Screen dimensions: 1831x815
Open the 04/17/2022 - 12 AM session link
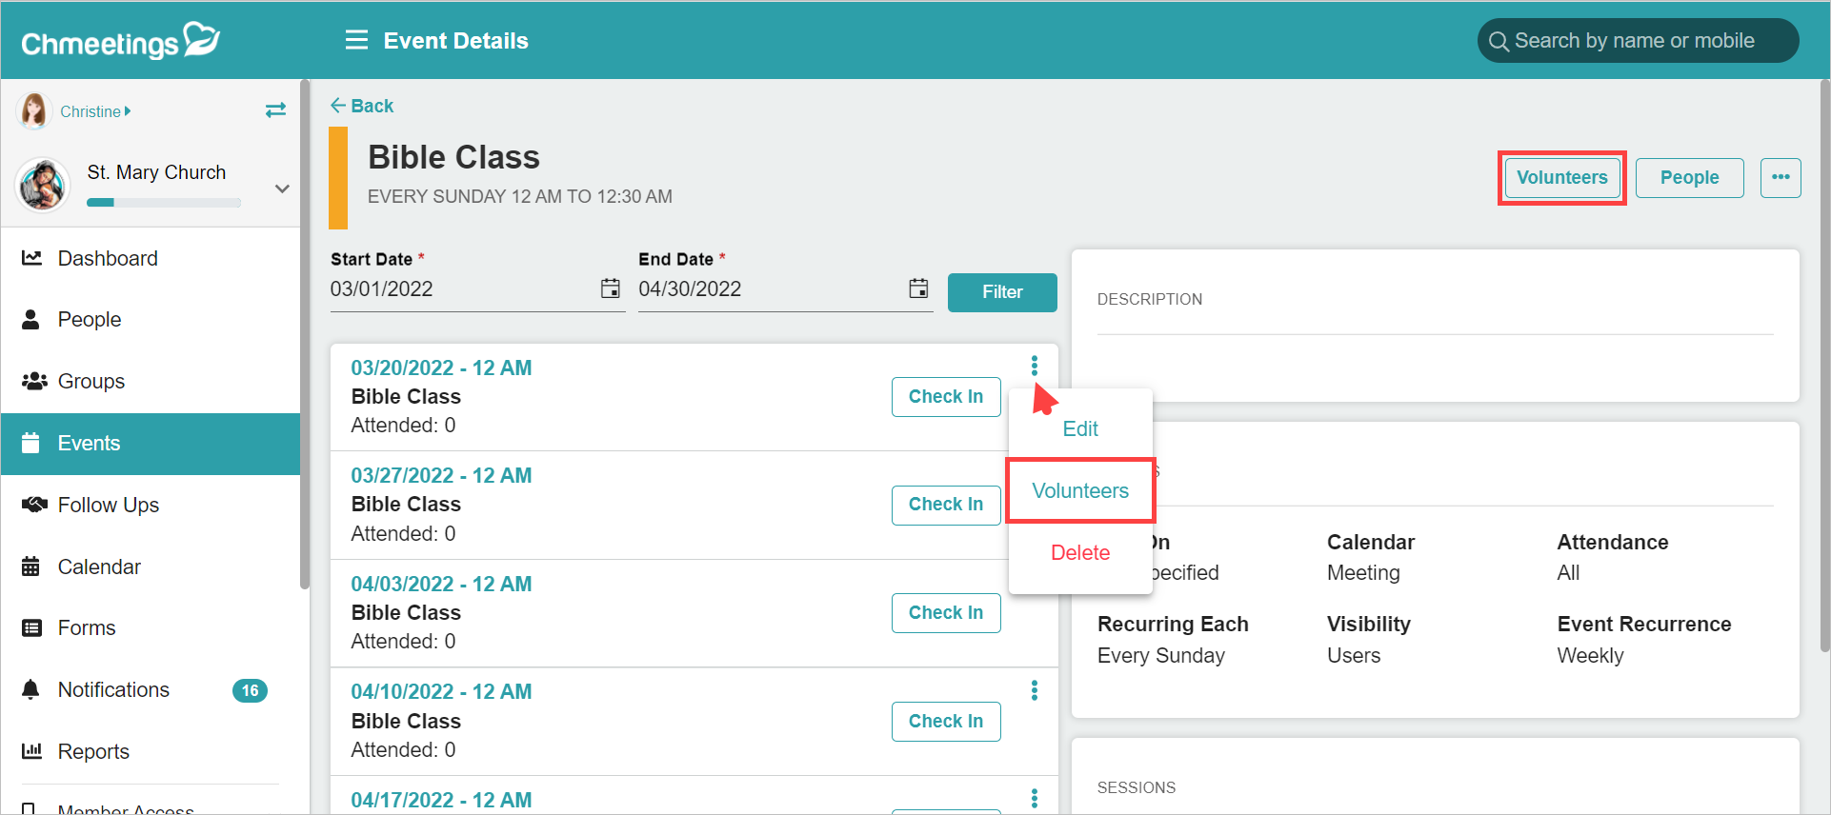click(441, 801)
